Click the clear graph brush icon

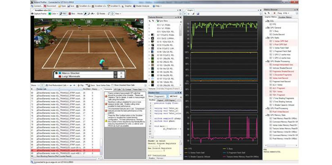193,13
